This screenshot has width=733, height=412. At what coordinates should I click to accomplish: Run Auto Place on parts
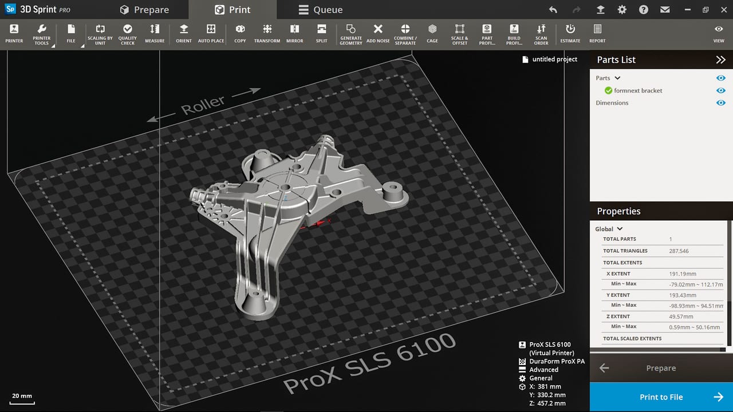coord(211,33)
